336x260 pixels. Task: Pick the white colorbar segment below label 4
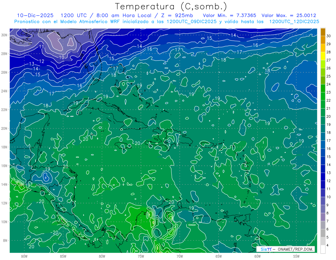point(323,249)
